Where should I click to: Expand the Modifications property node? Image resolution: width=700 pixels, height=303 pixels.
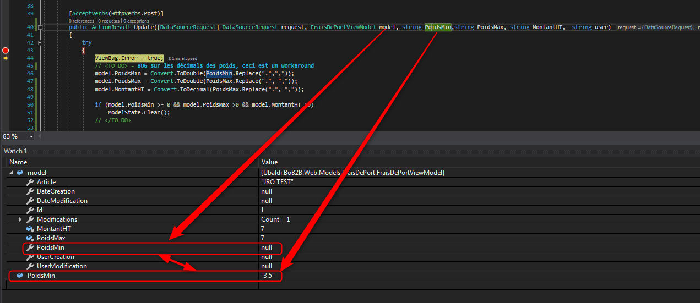(20, 219)
